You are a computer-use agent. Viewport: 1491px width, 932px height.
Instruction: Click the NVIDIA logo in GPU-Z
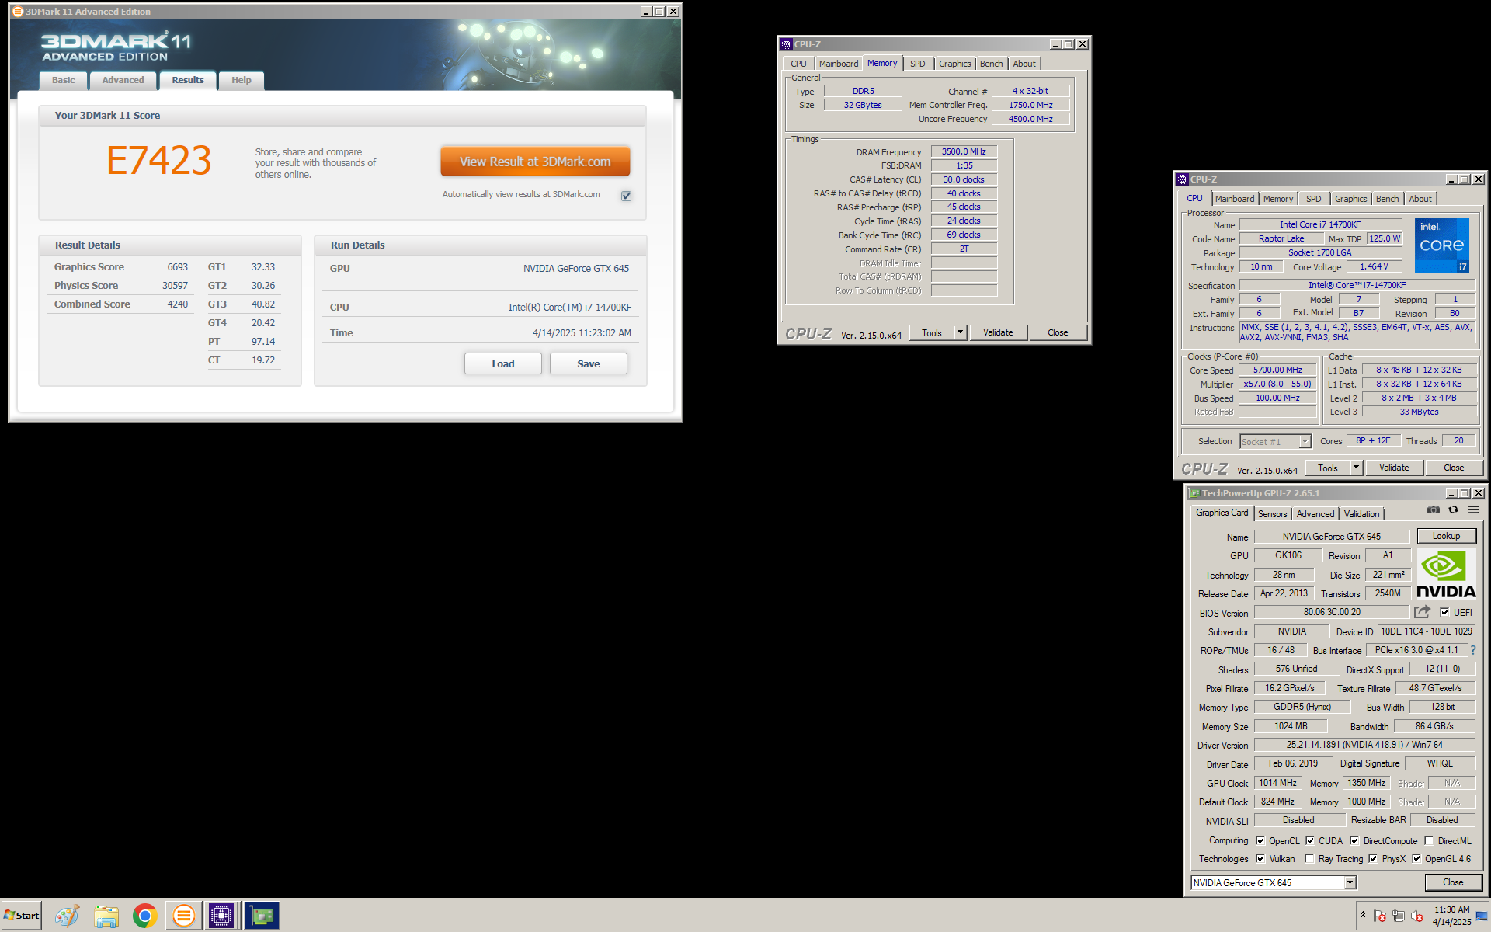click(x=1446, y=574)
